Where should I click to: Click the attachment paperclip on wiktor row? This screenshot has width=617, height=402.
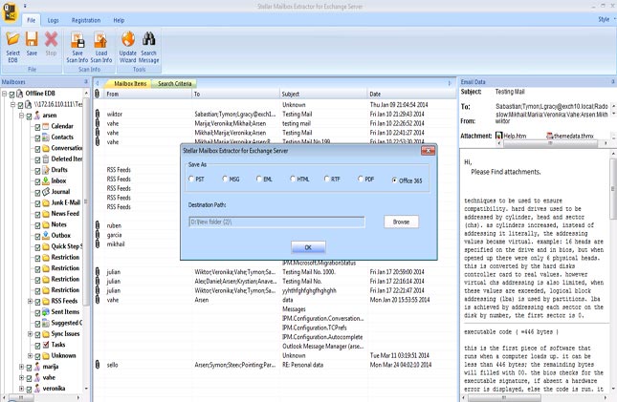pos(98,115)
